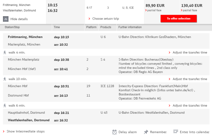The image size is (212, 137).
Task: Click platform 11 for Dortmund Hbf
Action: pos(88,95)
